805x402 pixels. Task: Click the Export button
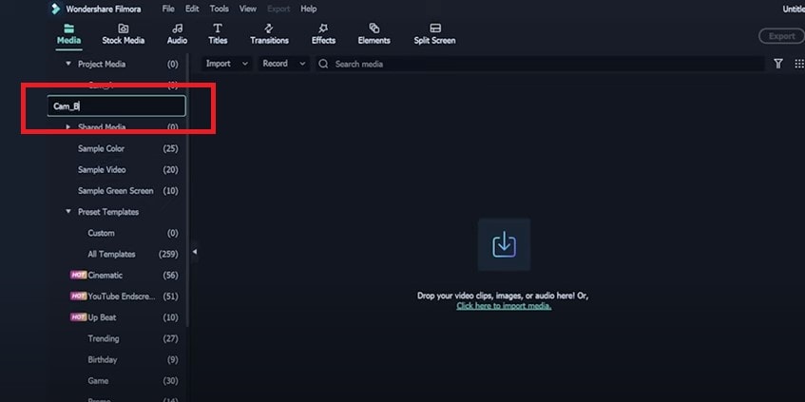pyautogui.click(x=781, y=36)
